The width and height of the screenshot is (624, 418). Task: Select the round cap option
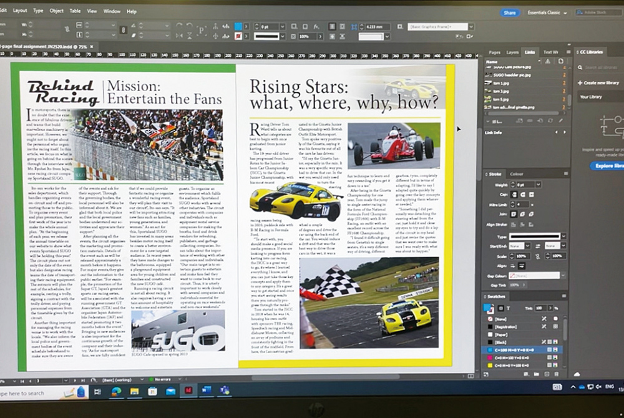tap(522, 195)
